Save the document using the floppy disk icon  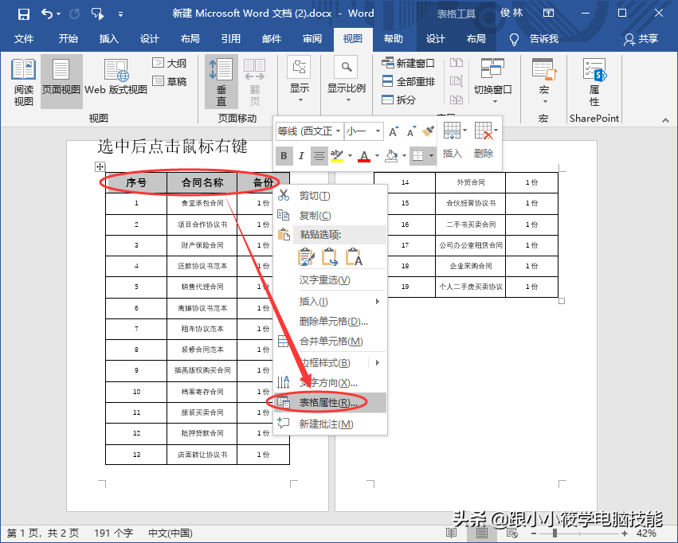(x=24, y=14)
